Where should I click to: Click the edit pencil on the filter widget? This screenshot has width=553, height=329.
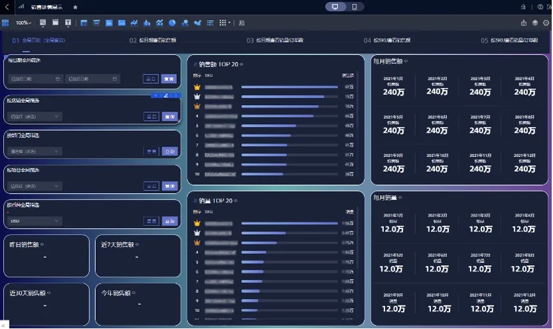point(166,96)
